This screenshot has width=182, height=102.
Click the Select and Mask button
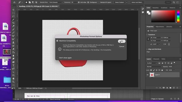[137, 2]
